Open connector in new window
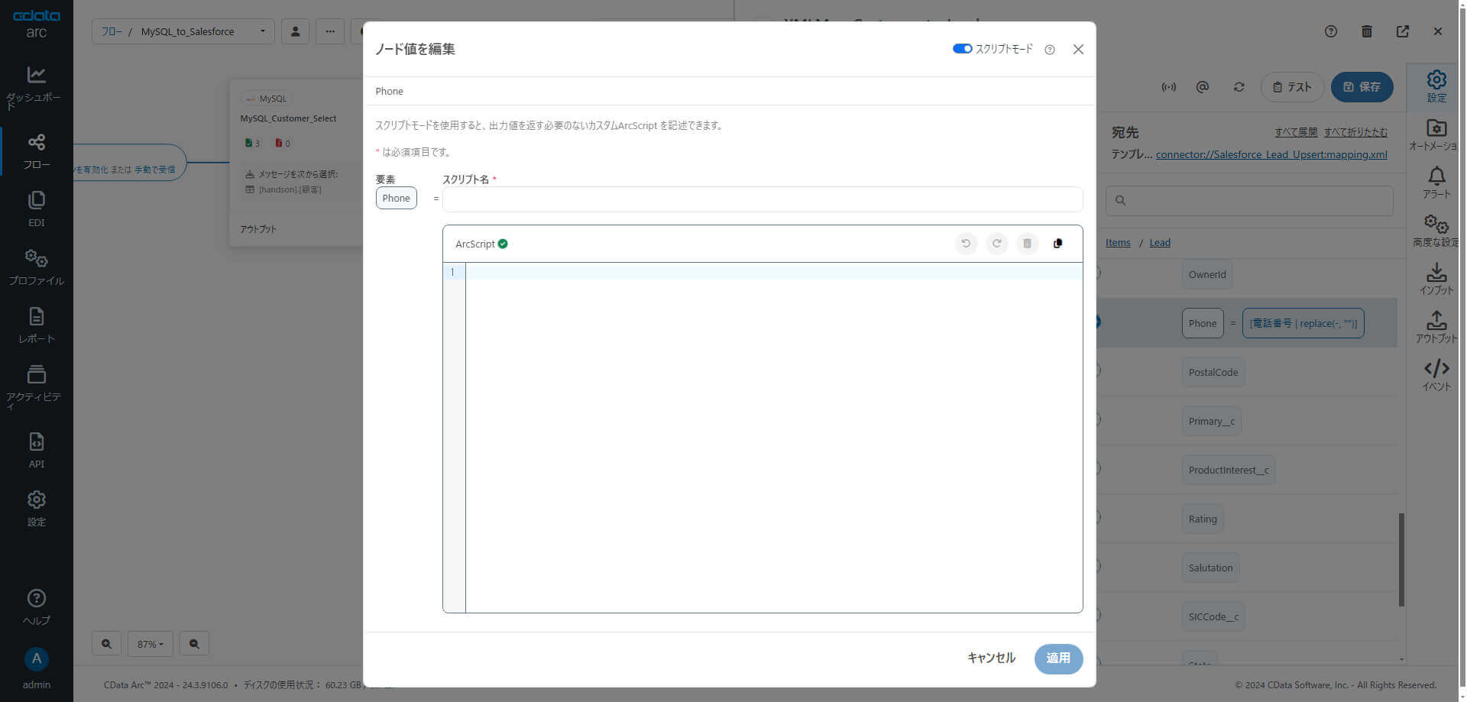Viewport: 1467px width, 702px height. (1403, 31)
